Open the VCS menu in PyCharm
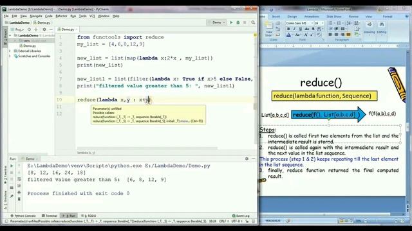This screenshot has height=231, width=412. coord(92,16)
